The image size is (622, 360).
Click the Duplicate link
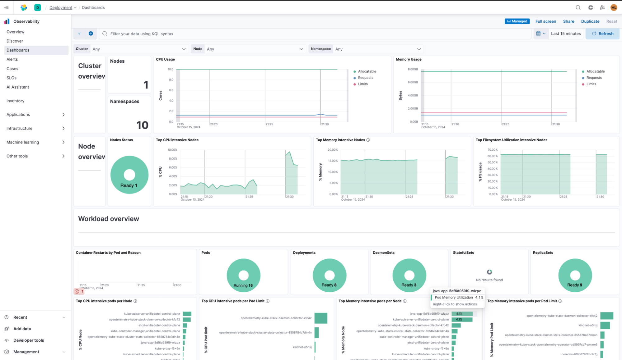coord(590,21)
